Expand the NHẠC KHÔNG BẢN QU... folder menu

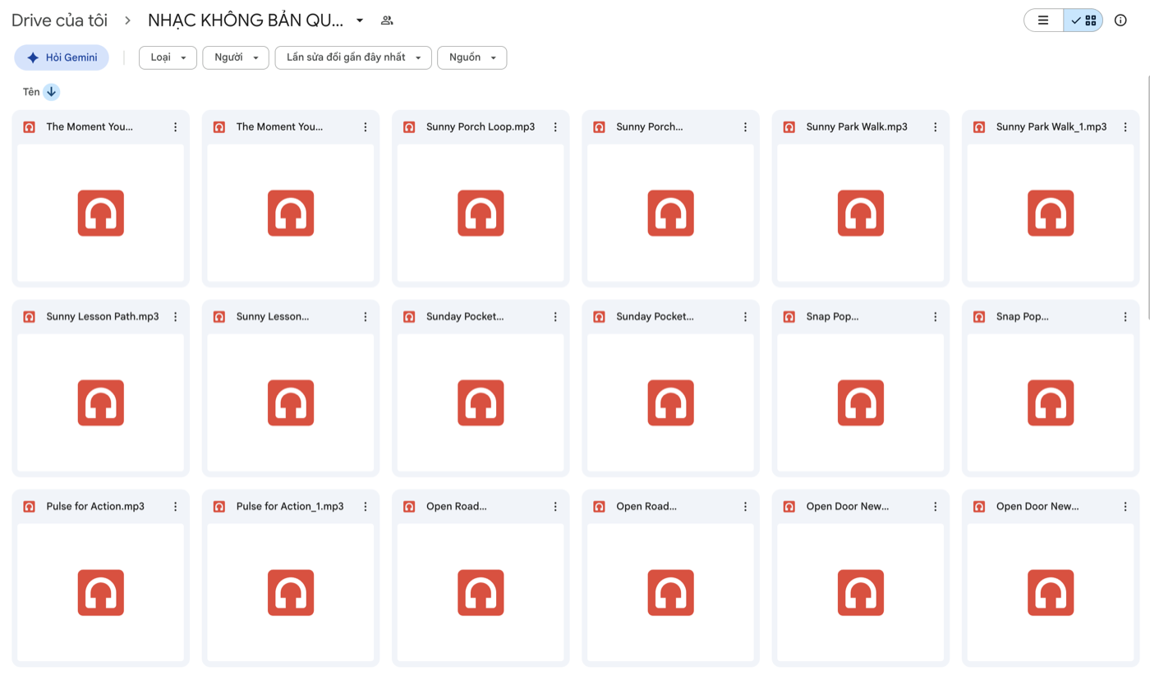[x=360, y=21]
